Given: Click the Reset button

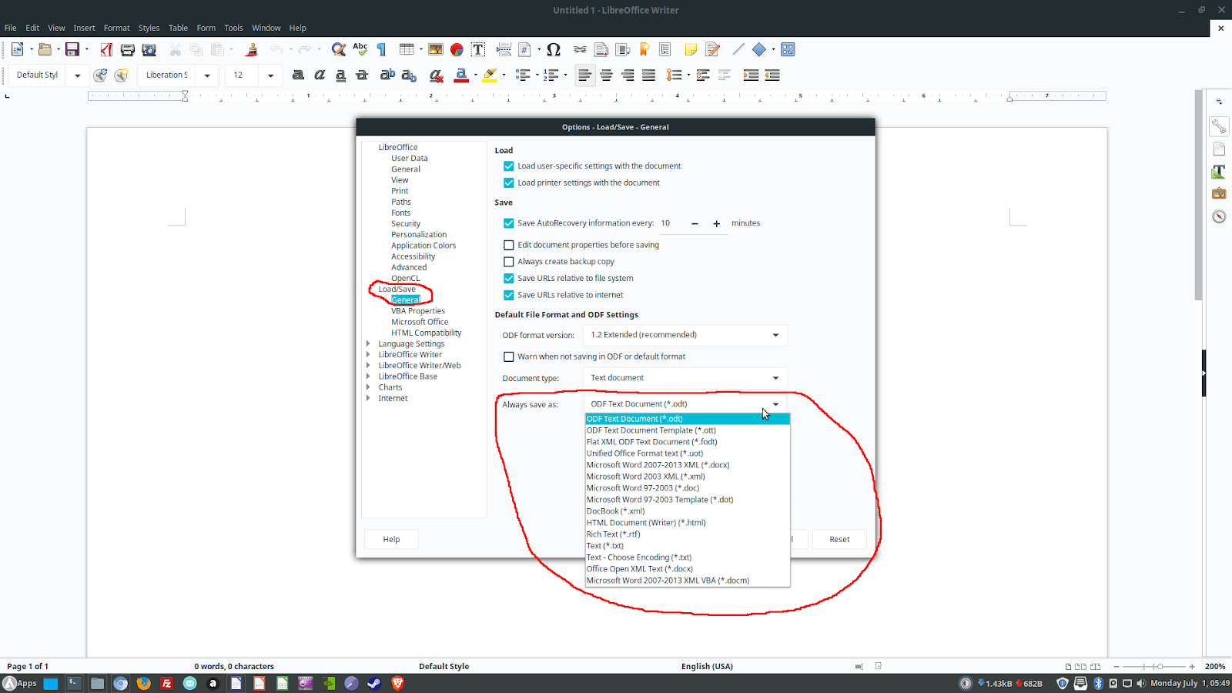Looking at the screenshot, I should 839,539.
